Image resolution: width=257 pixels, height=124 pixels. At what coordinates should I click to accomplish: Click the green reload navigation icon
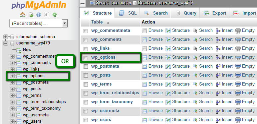tap(54, 15)
